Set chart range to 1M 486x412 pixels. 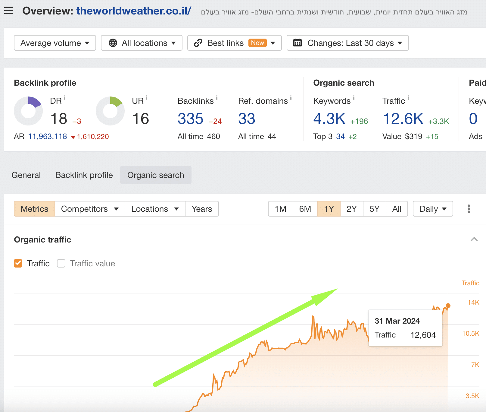coord(280,209)
